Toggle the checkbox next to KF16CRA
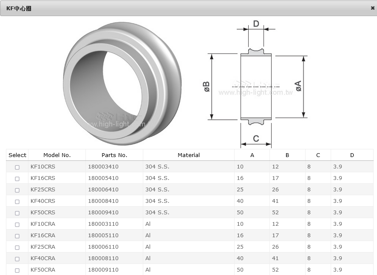 17,236
